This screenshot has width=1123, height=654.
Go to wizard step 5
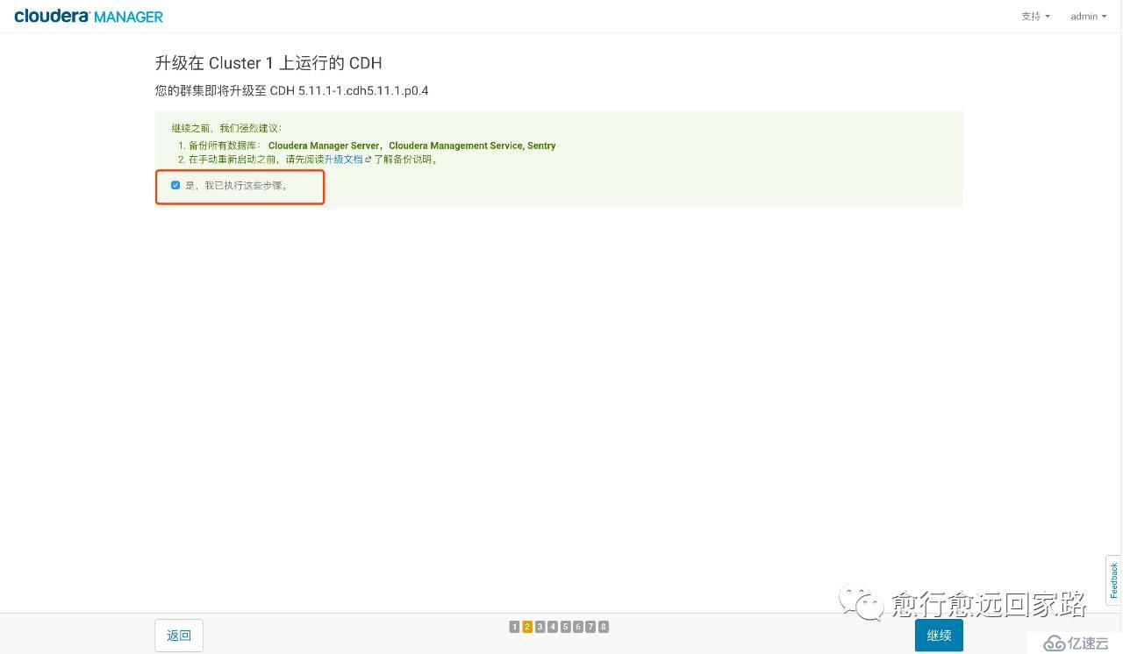tap(565, 627)
